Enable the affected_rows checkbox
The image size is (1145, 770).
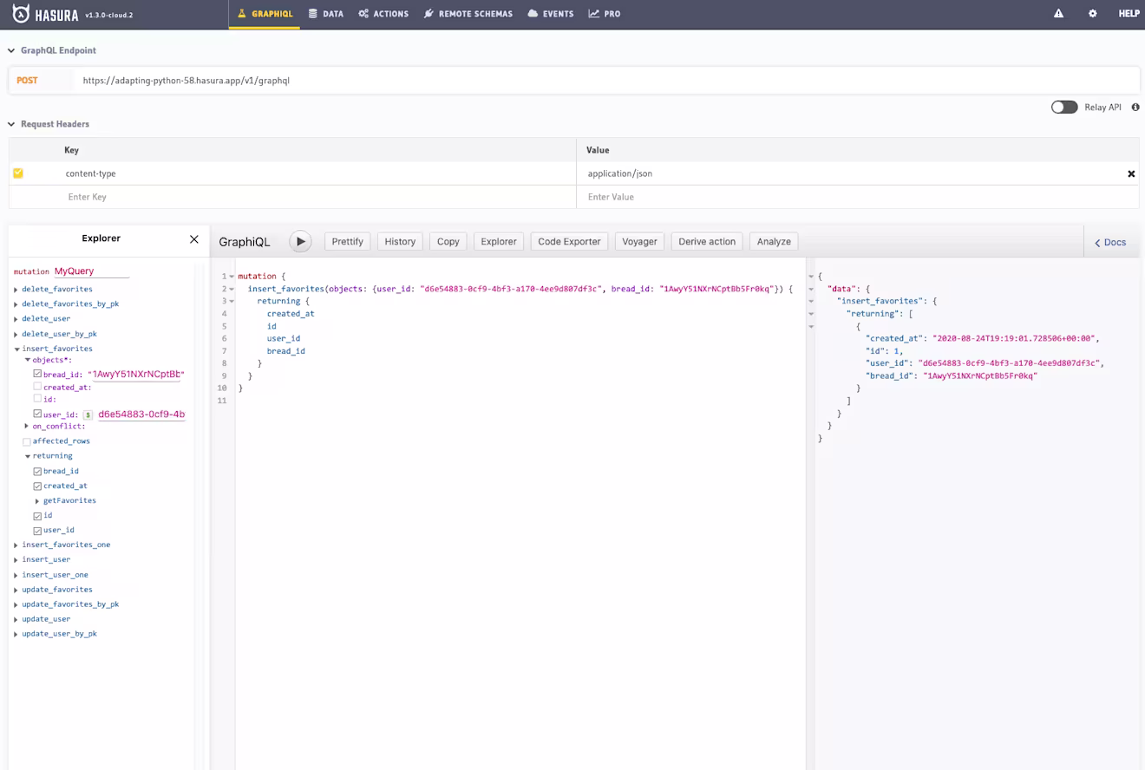tap(27, 441)
